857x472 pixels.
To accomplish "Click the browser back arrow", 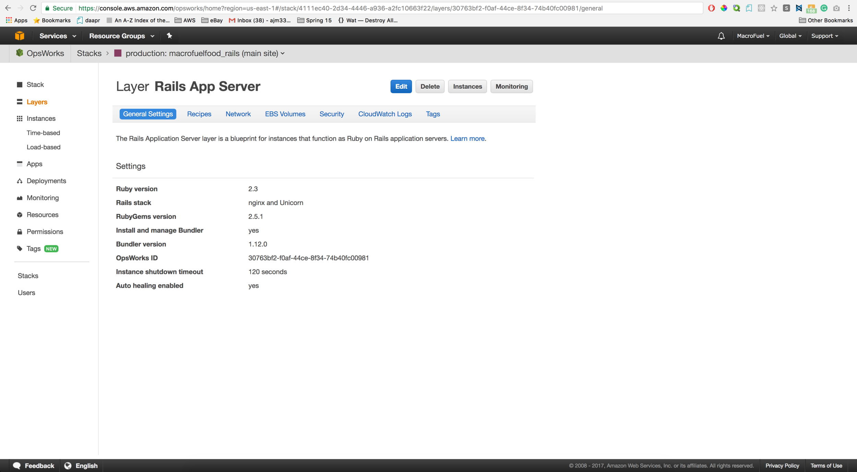I will pyautogui.click(x=8, y=8).
